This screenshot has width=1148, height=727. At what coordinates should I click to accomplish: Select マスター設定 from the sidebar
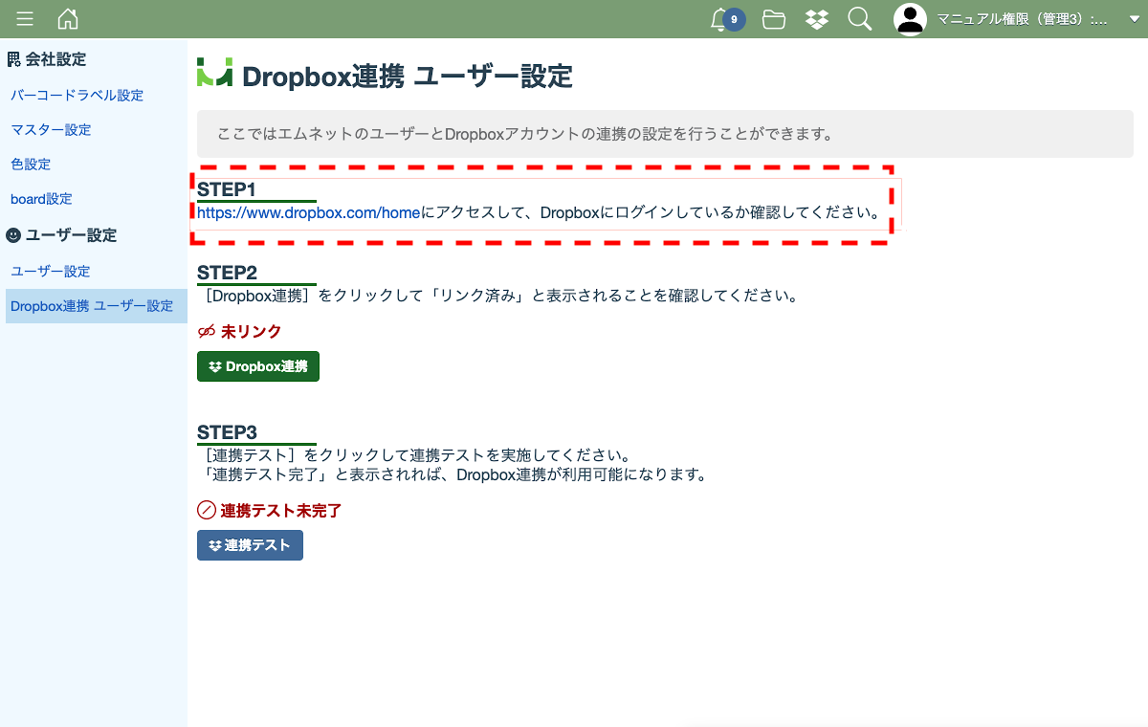click(51, 130)
